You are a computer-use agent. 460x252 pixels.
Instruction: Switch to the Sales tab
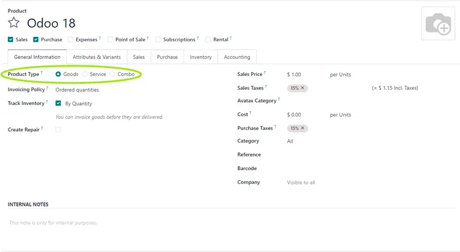pyautogui.click(x=139, y=57)
